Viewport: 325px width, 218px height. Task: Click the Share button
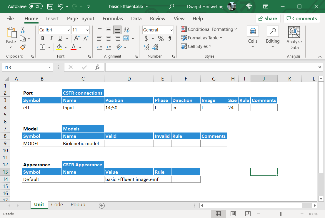(268, 19)
